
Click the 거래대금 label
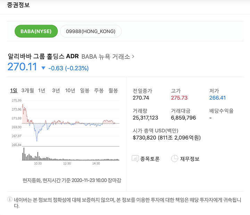(181, 111)
